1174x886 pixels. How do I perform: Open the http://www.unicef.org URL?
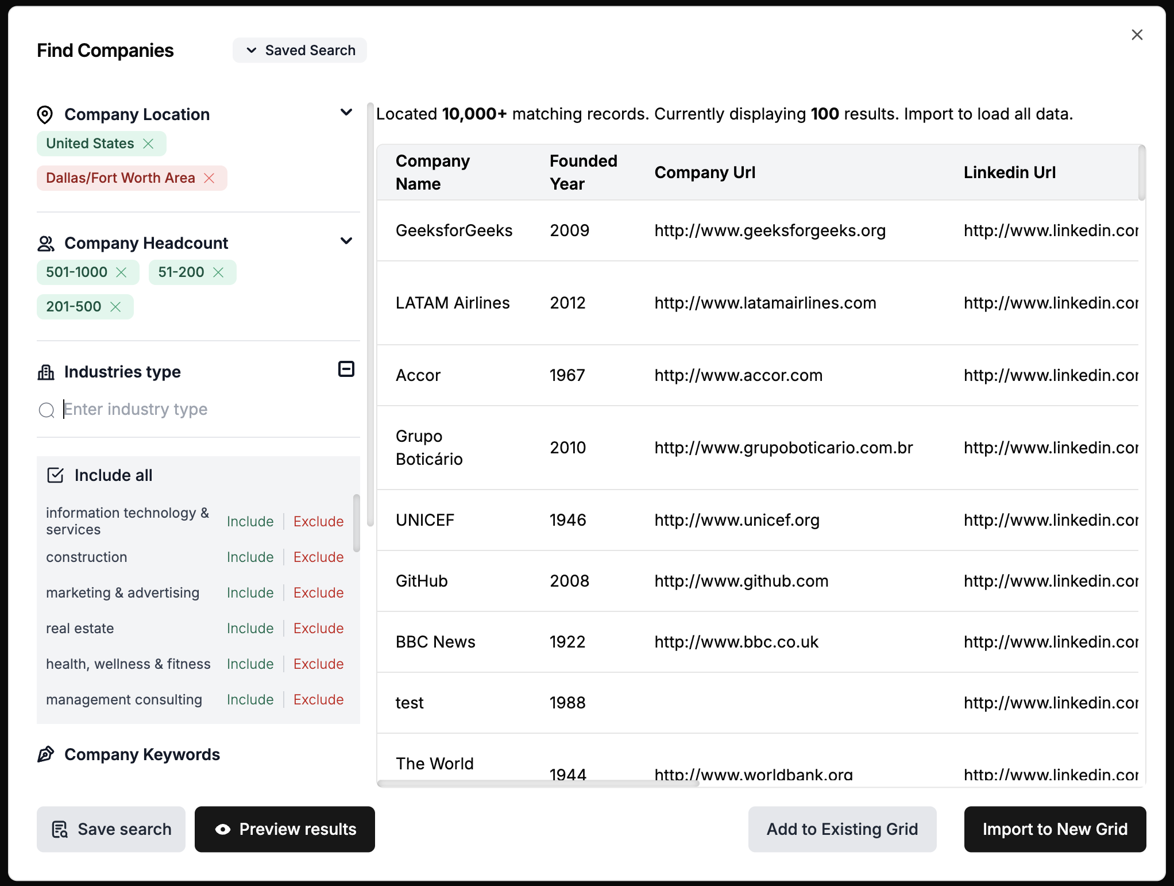pyautogui.click(x=737, y=520)
